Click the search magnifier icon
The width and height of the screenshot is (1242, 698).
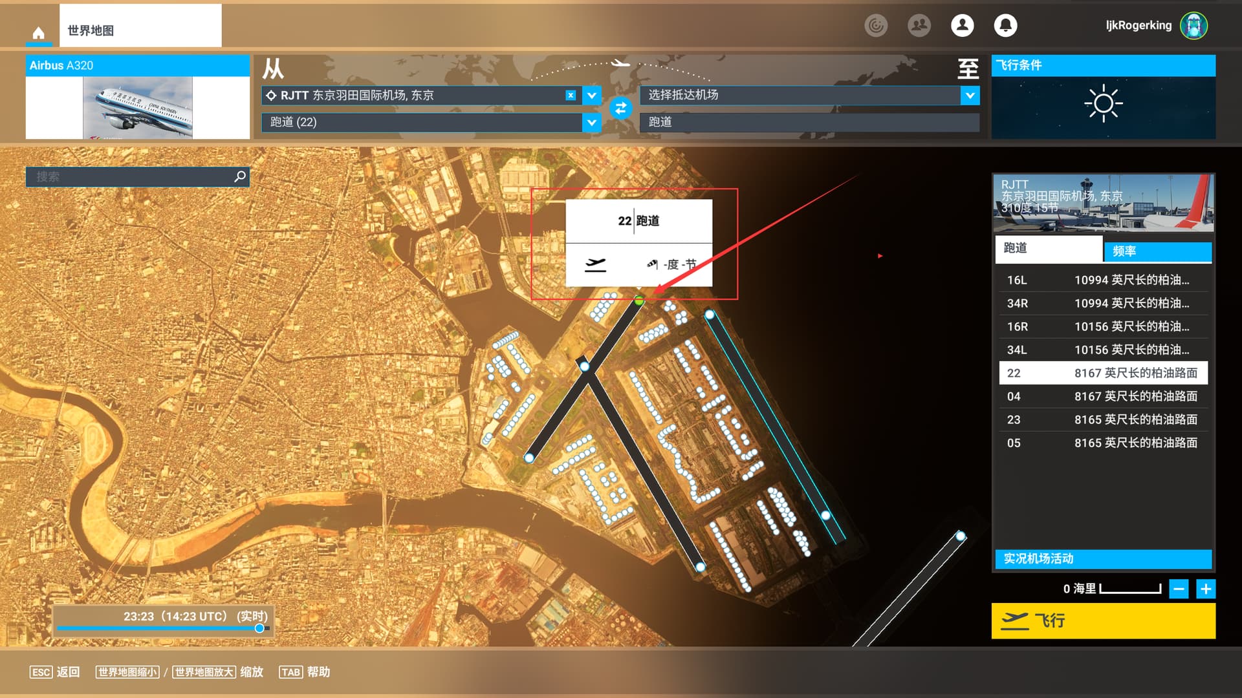(240, 176)
